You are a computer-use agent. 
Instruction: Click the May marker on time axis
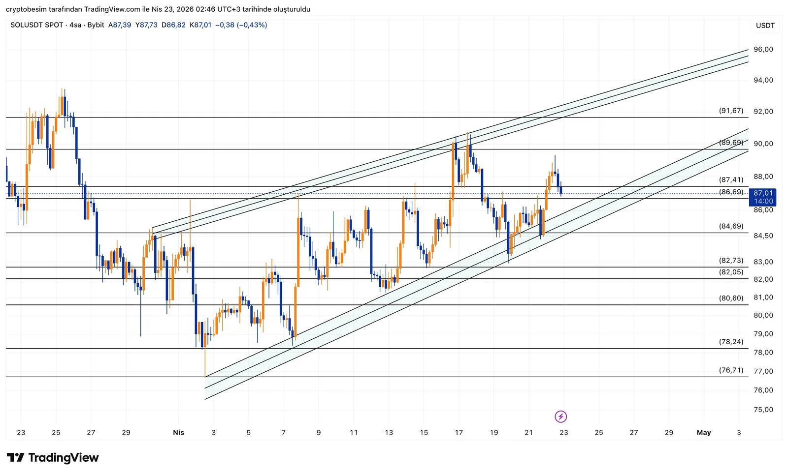(x=703, y=433)
